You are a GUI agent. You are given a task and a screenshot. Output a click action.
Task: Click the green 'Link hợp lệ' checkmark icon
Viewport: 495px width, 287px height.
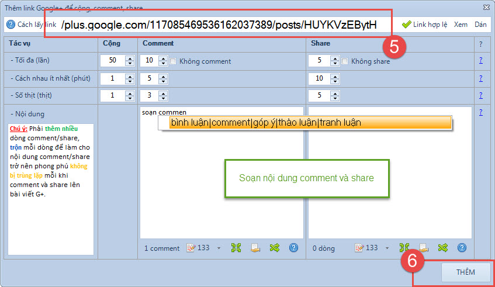coord(406,25)
